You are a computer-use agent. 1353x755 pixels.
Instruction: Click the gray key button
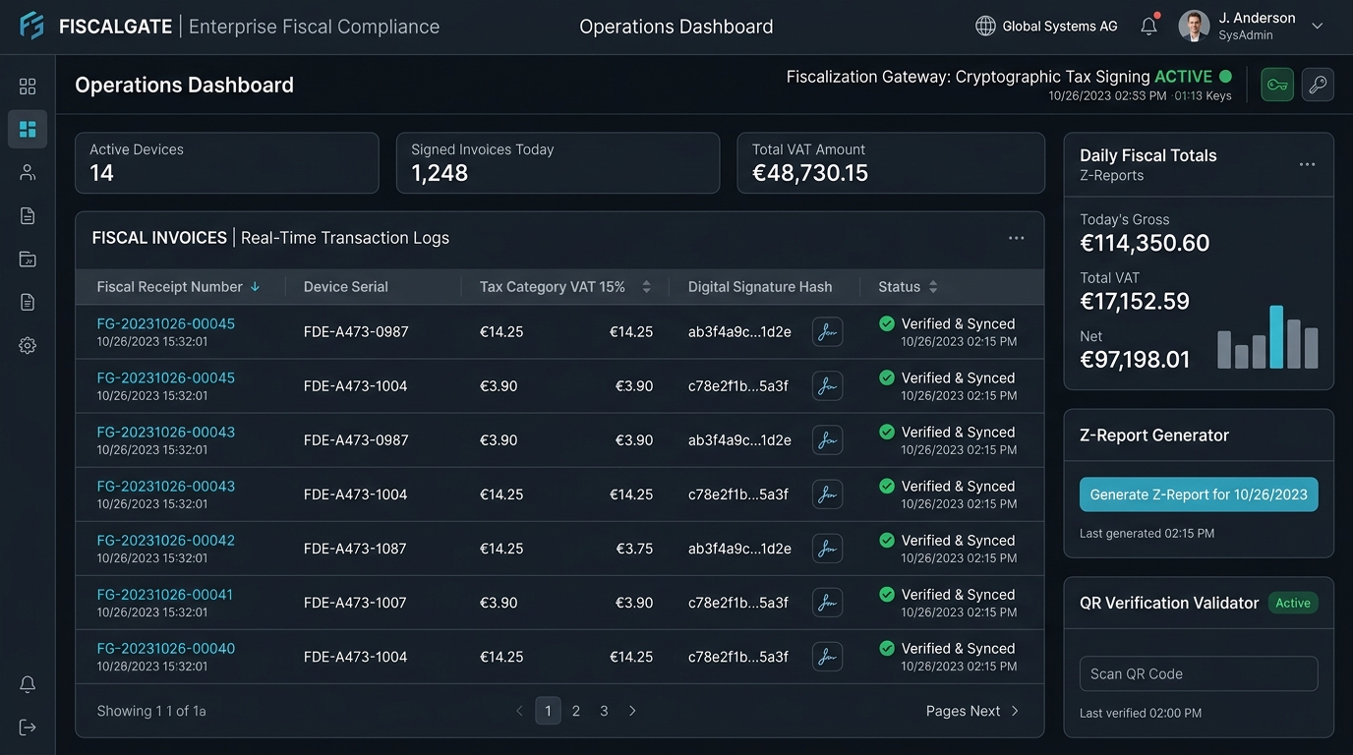click(1319, 85)
